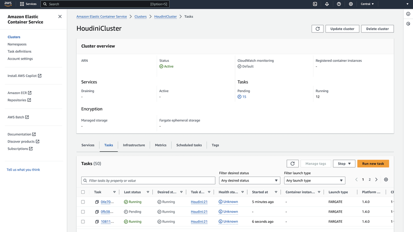This screenshot has height=232, width=413.
Task: Open the Any launch type filter
Action: (314, 181)
